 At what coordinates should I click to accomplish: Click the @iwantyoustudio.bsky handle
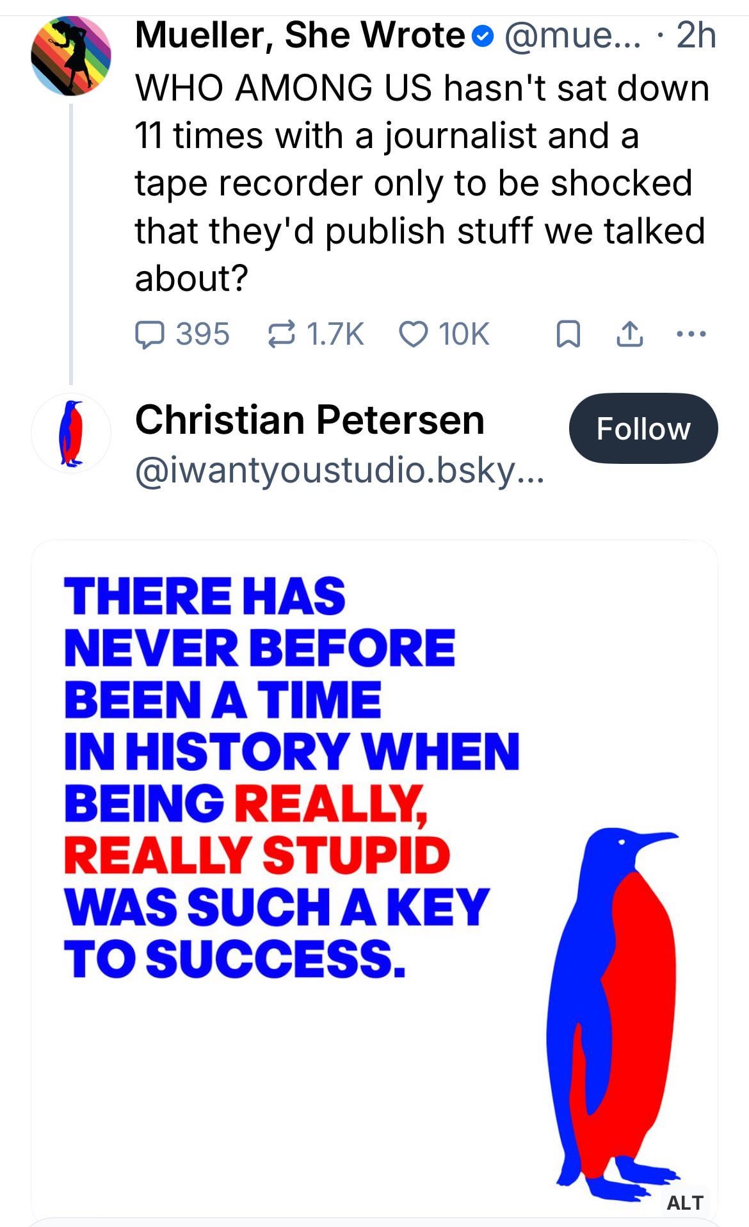[339, 472]
